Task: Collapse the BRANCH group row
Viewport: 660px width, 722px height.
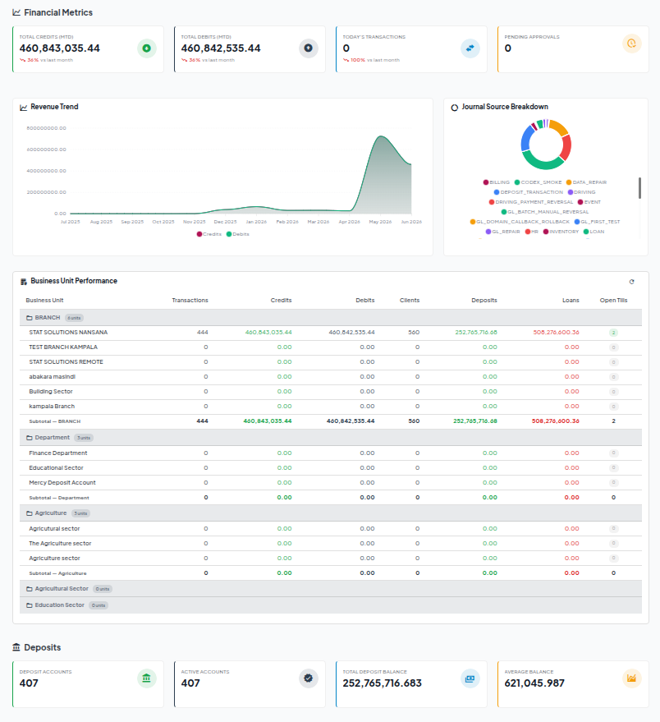Action: tap(331, 318)
